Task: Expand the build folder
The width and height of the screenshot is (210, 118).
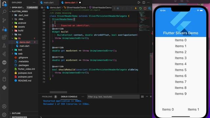Action: coord(24,30)
